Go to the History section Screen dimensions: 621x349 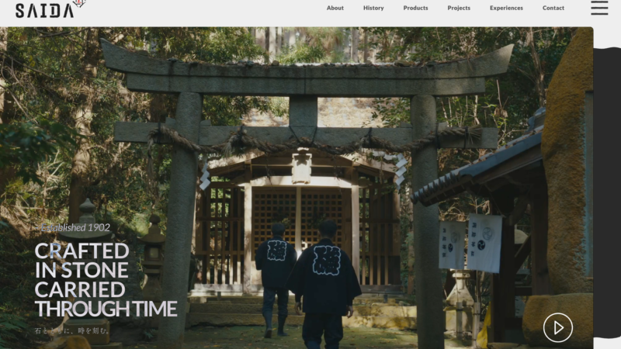tap(373, 8)
